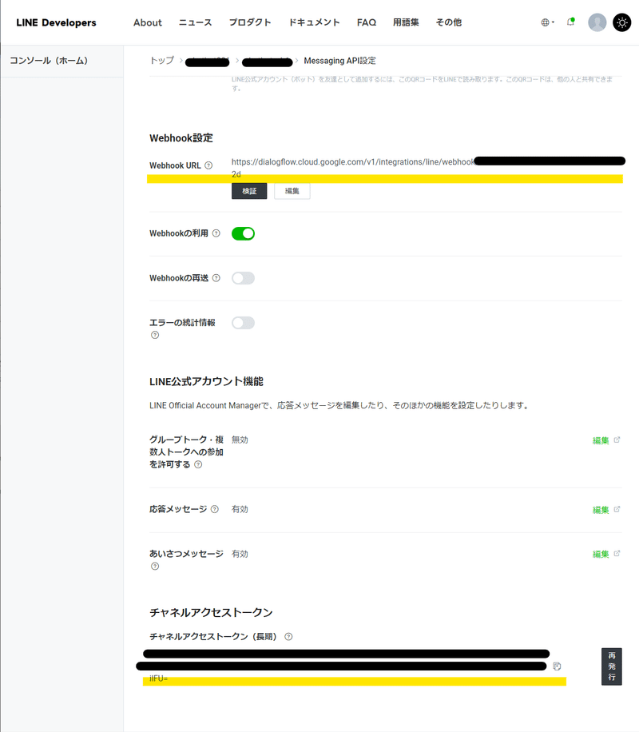Click external-link icon in 応答メッセージ row
This screenshot has width=639, height=732.
[x=617, y=509]
